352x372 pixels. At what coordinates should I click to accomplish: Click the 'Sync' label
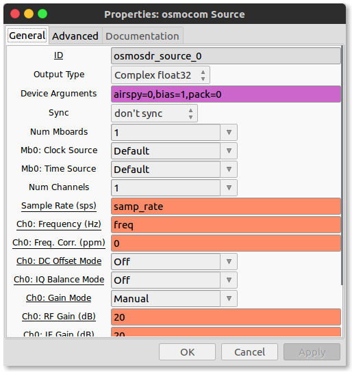pos(58,113)
